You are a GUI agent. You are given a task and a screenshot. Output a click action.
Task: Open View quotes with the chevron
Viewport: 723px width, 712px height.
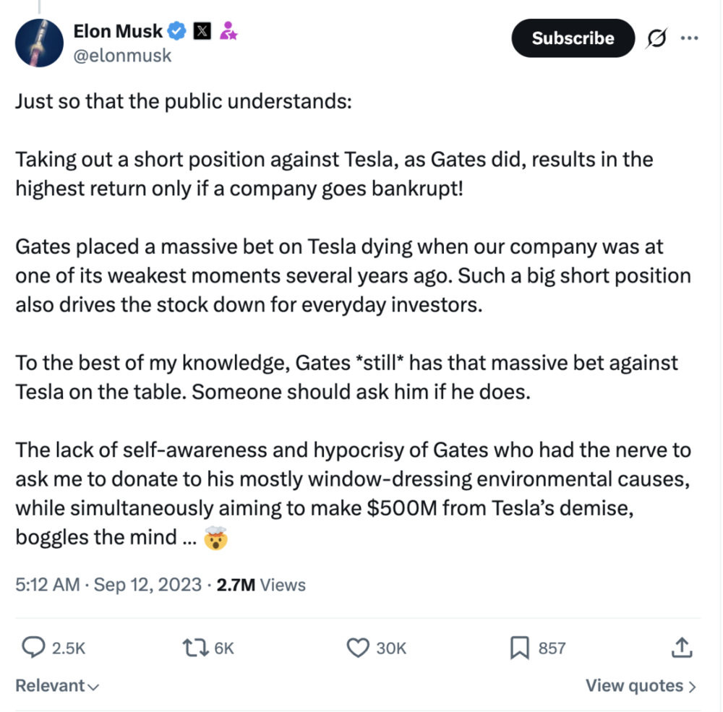pyautogui.click(x=641, y=685)
